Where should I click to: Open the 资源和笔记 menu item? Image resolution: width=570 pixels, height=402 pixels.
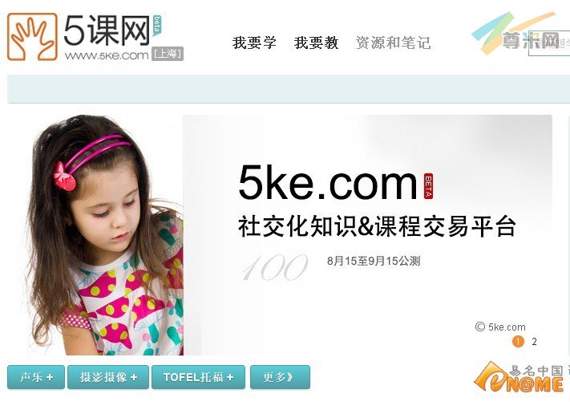tap(393, 43)
